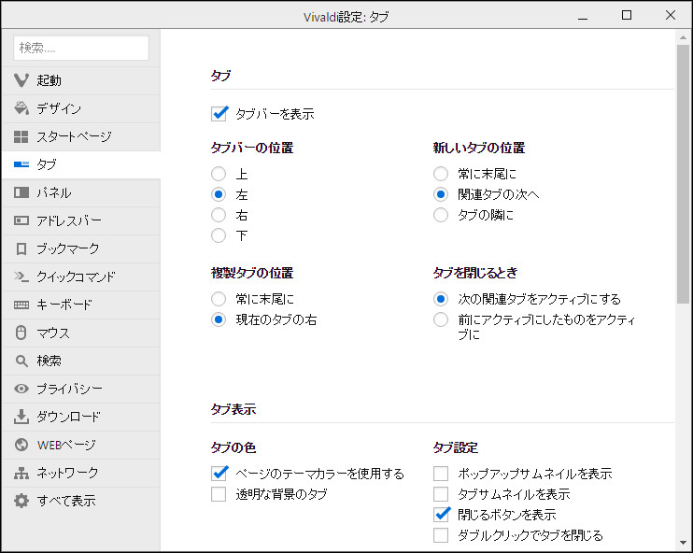693x553 pixels.
Task: Open クイックコマンド settings
Action: tap(81, 276)
